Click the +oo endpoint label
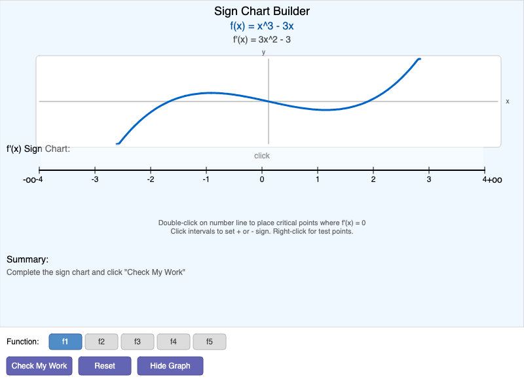This screenshot has height=381, width=524. pos(495,179)
